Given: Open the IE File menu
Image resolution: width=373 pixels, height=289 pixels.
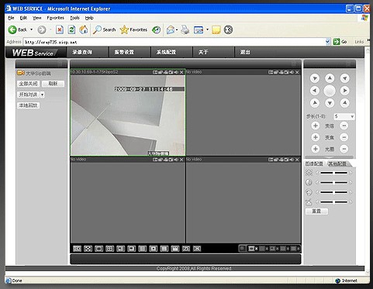Looking at the screenshot, I should pos(11,18).
